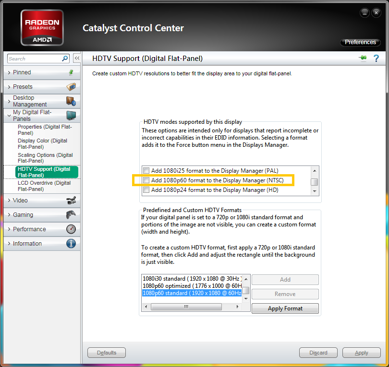Image resolution: width=389 pixels, height=367 pixels.
Task: Click the Performance gauge icon
Action: pyautogui.click(x=71, y=229)
